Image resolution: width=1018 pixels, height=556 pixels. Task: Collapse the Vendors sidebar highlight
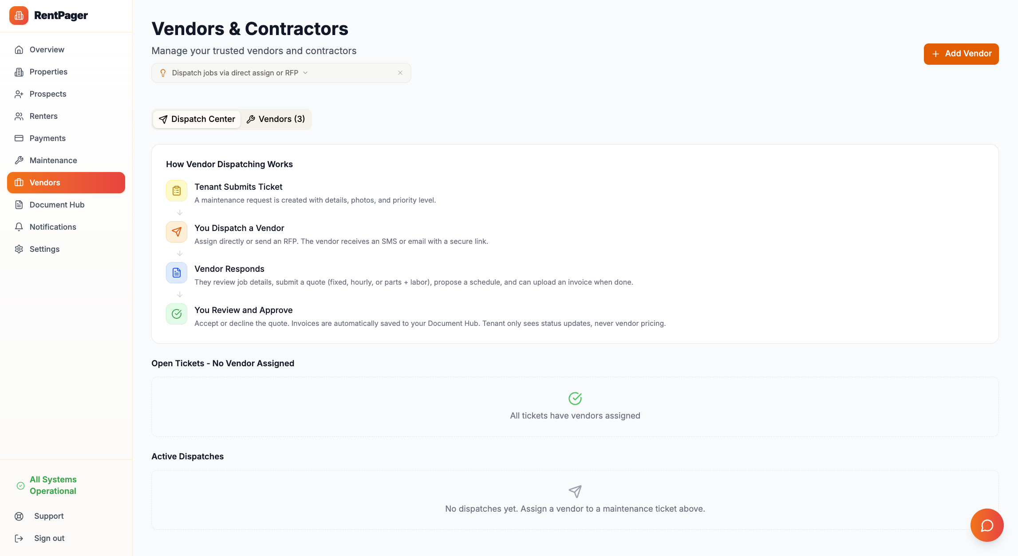pyautogui.click(x=66, y=182)
